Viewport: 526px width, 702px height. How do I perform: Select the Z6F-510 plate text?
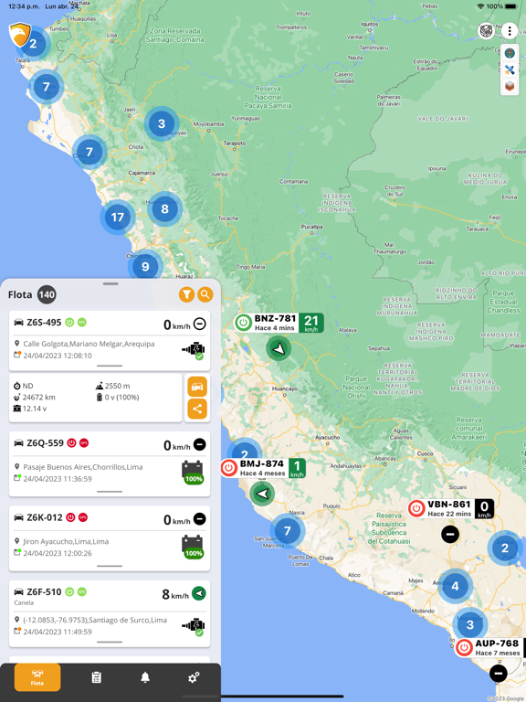click(44, 592)
